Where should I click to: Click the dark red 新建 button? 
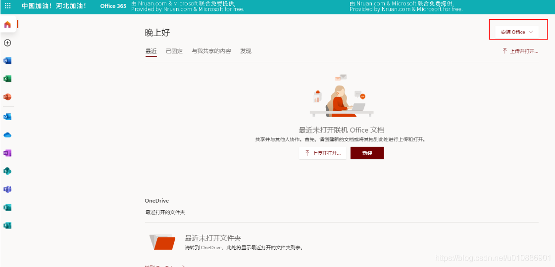[x=367, y=153]
